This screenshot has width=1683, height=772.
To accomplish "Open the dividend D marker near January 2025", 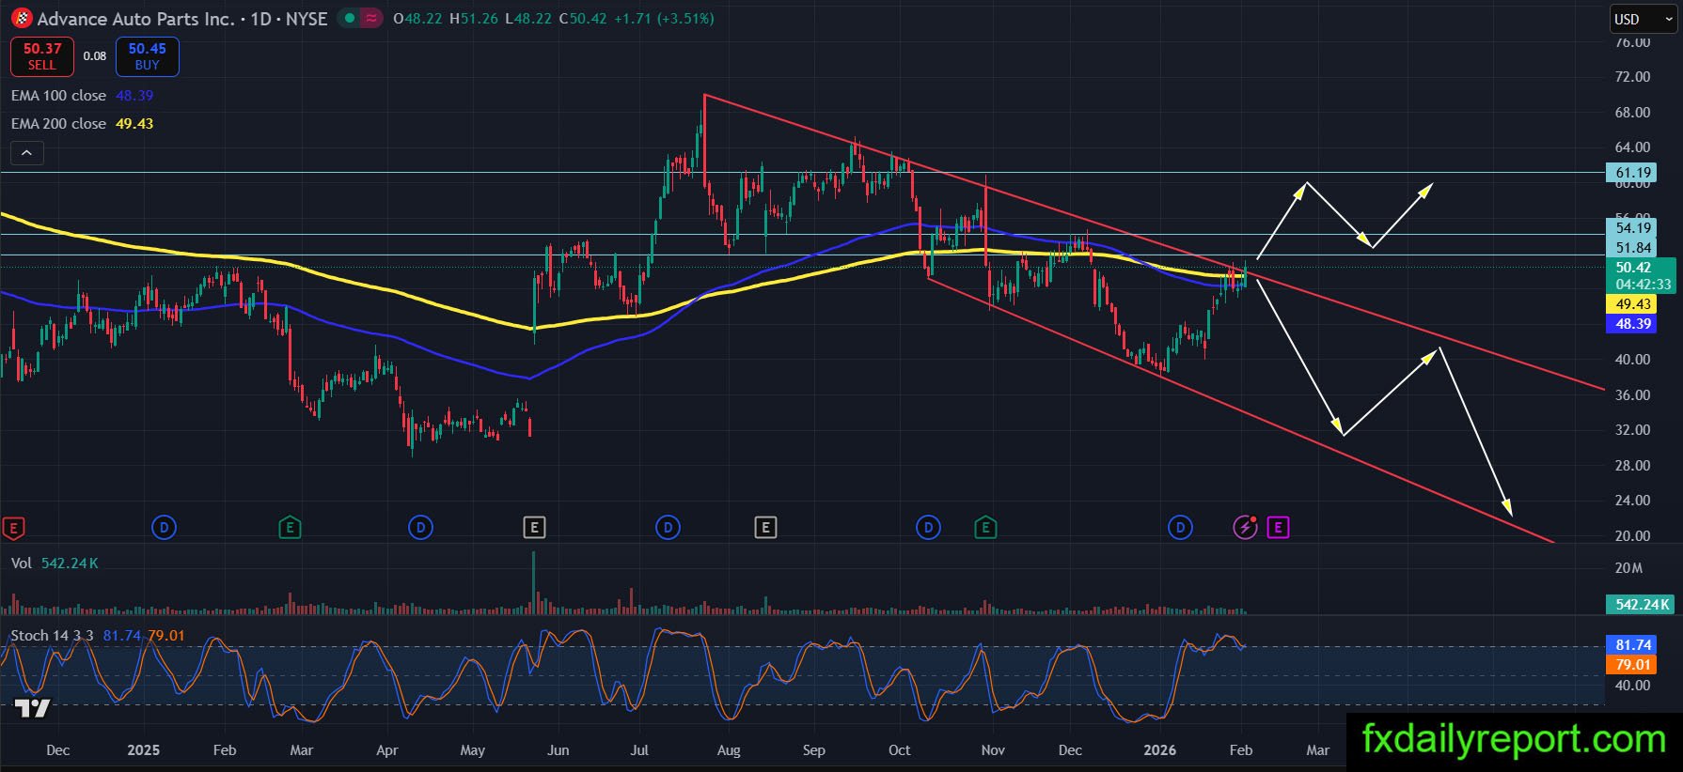I will [x=164, y=528].
